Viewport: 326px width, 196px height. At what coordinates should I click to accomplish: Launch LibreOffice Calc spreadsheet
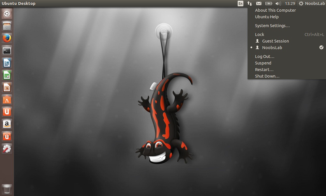click(7, 75)
